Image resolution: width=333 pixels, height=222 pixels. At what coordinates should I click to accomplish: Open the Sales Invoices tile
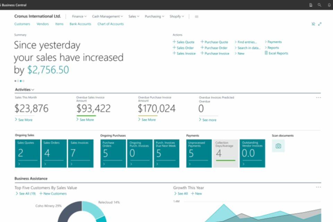[80, 153]
